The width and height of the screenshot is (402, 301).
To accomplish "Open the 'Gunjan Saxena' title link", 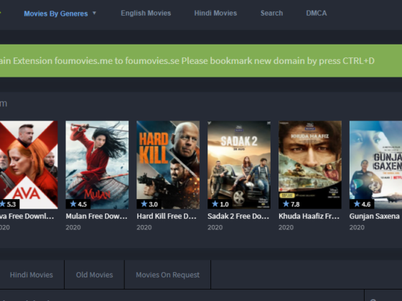I will click(375, 216).
